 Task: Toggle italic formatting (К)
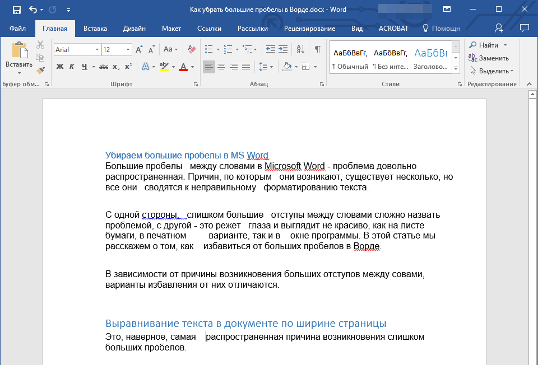(x=72, y=67)
